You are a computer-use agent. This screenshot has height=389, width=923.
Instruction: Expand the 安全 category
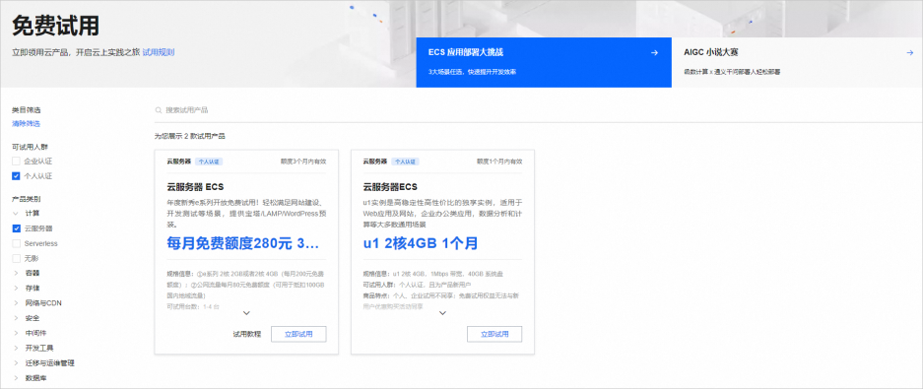point(16,318)
